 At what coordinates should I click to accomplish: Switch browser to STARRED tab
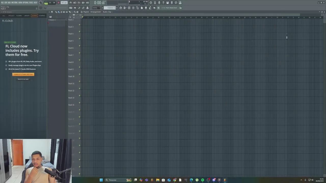[42, 16]
